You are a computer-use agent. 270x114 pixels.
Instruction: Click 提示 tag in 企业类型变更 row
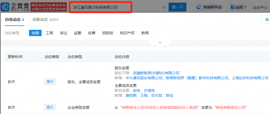pyautogui.click(x=50, y=107)
